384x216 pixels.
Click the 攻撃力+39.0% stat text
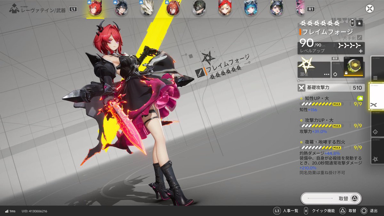(x=313, y=131)
